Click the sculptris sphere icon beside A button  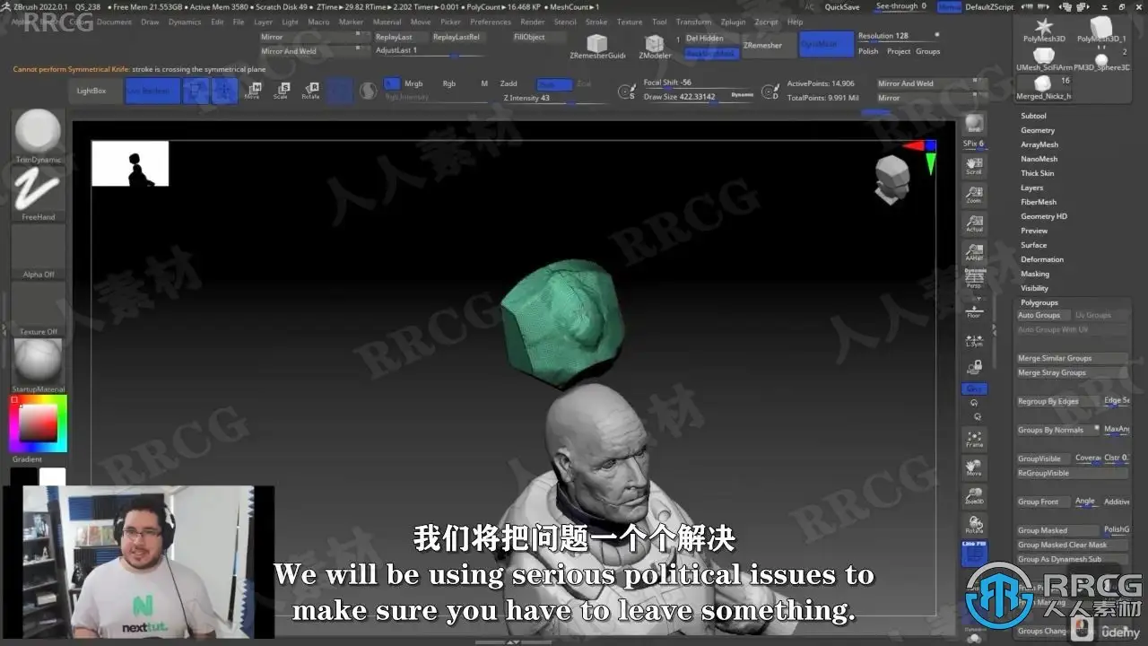[x=368, y=91]
